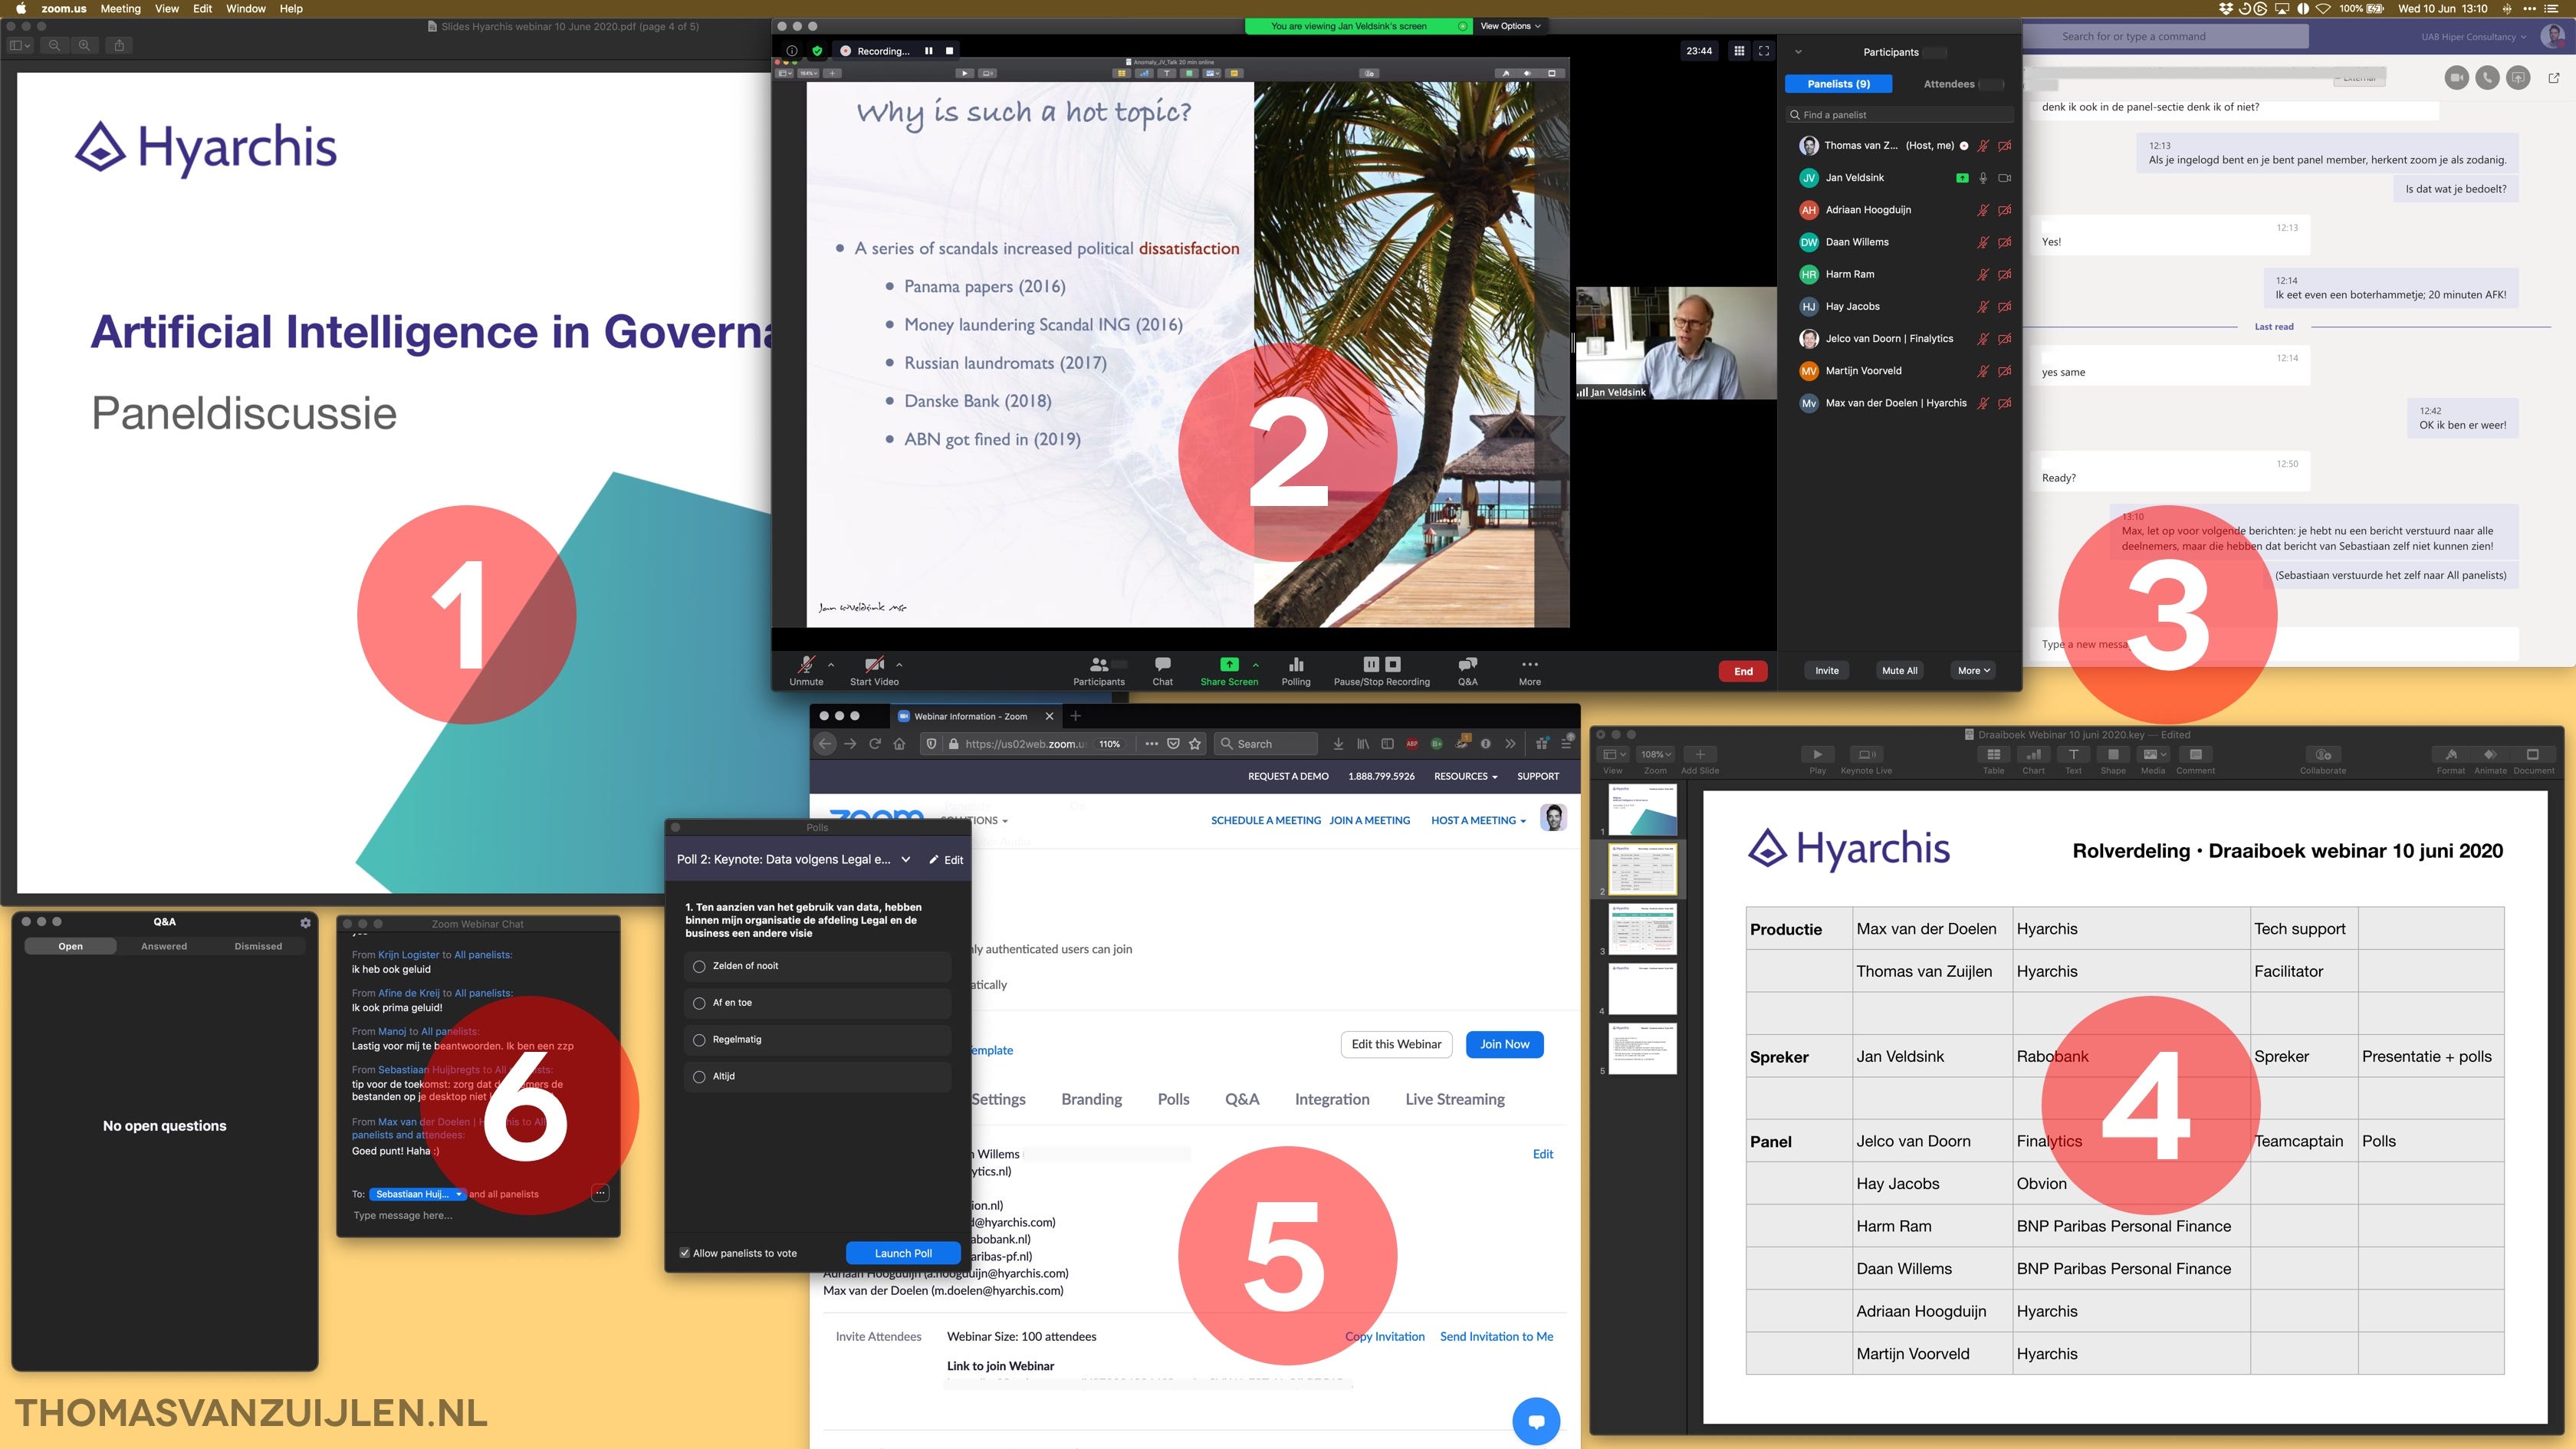2576x1449 pixels.
Task: Click the Firefox home icon
Action: point(899,744)
